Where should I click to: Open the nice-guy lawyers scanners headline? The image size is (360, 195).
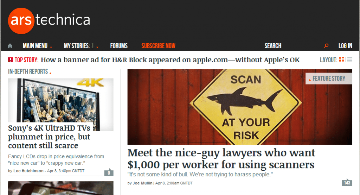221,159
